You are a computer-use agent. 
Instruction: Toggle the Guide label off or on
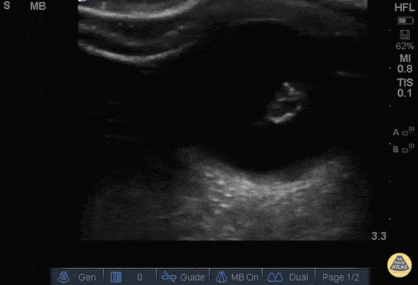192,277
